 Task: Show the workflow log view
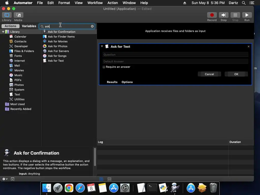[x=101, y=179]
